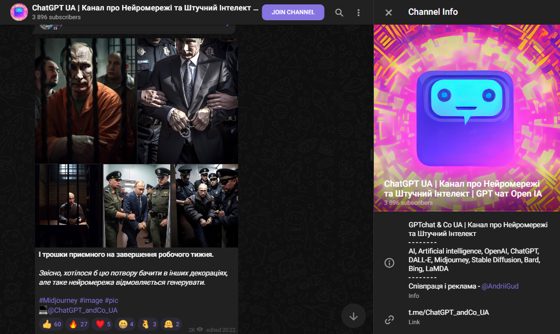Copy the t.me/ChatGPT_andCo_UA channel link

pyautogui.click(x=448, y=313)
